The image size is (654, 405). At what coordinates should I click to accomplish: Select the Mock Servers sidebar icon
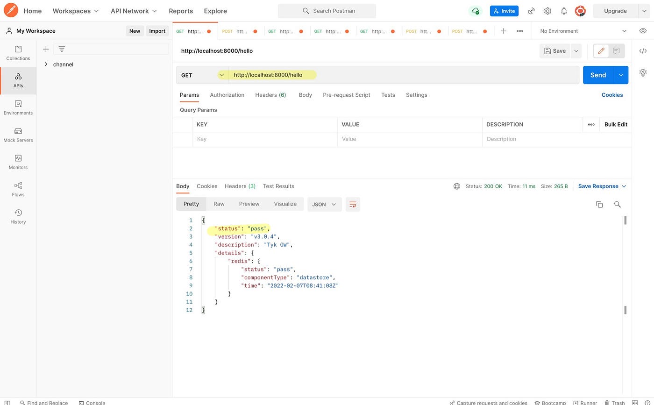[18, 135]
